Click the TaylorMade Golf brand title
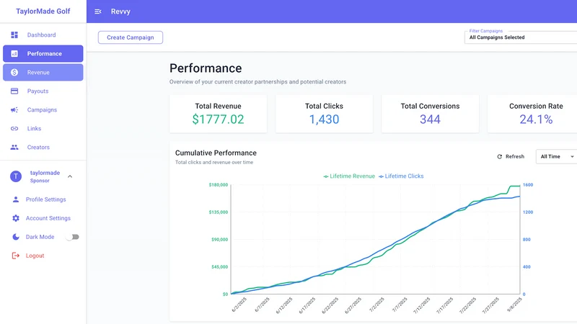The height and width of the screenshot is (324, 577). pos(43,12)
